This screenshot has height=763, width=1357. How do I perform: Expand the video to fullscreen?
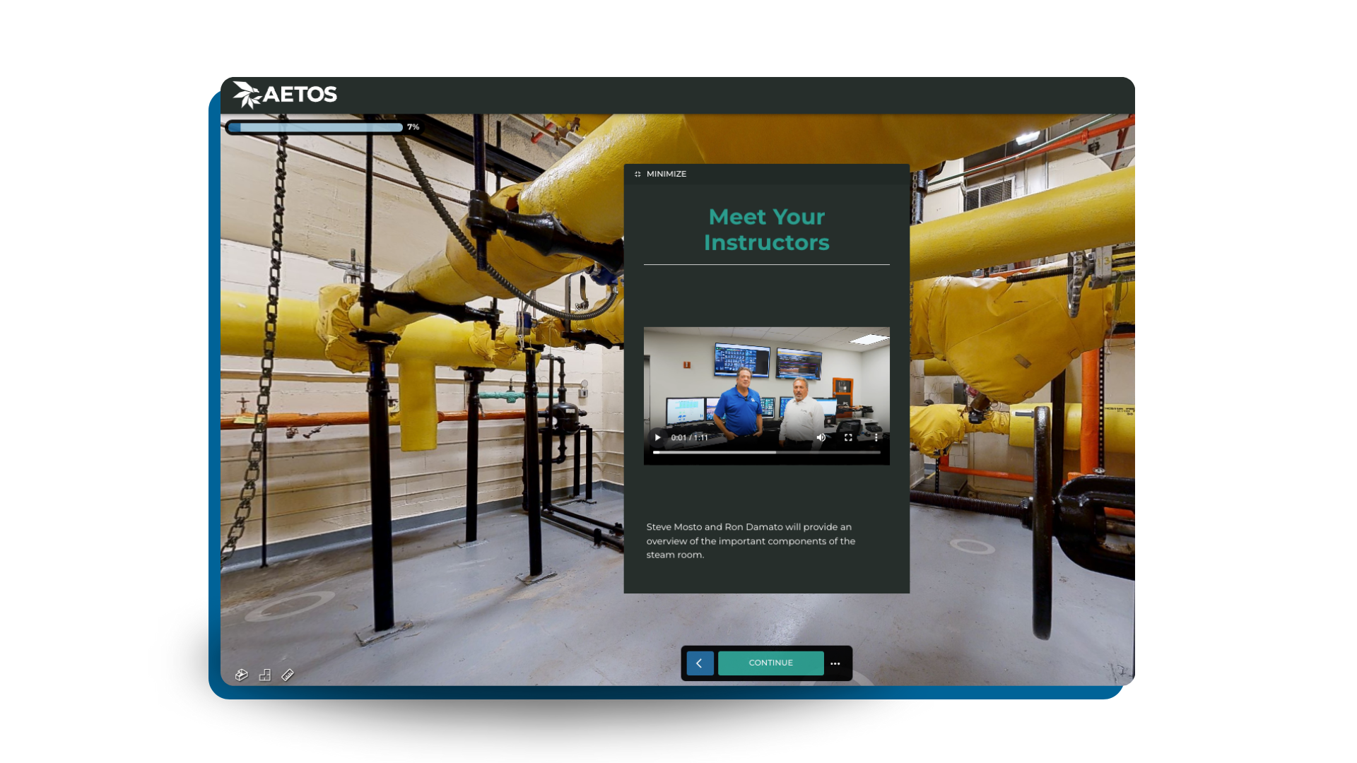pos(848,437)
